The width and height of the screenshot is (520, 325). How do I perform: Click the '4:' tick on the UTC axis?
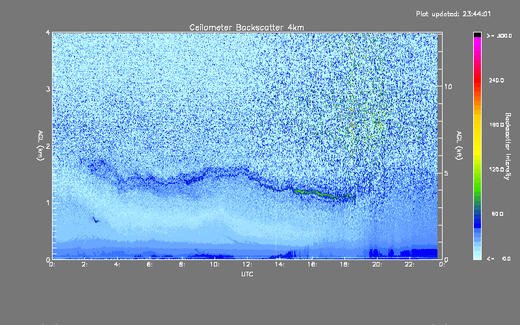tap(117, 265)
